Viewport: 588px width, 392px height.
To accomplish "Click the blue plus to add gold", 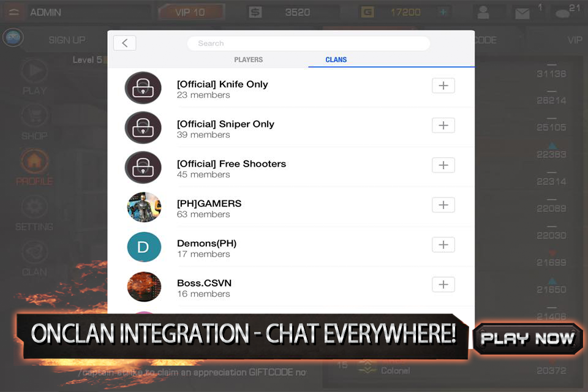I will [x=443, y=12].
